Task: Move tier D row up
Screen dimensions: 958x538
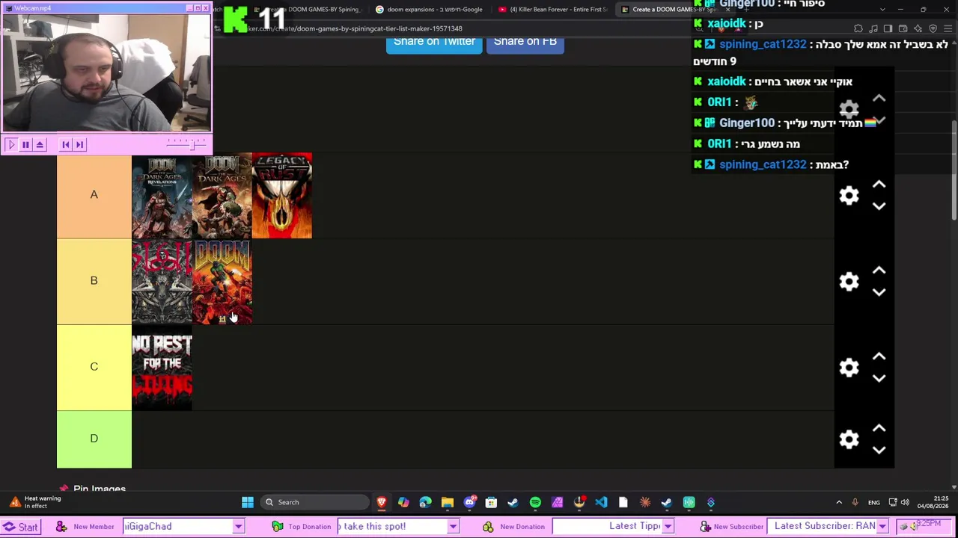Action: [x=879, y=428]
